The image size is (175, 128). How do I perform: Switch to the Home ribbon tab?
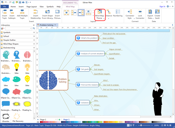pyautogui.click(x=13, y=7)
